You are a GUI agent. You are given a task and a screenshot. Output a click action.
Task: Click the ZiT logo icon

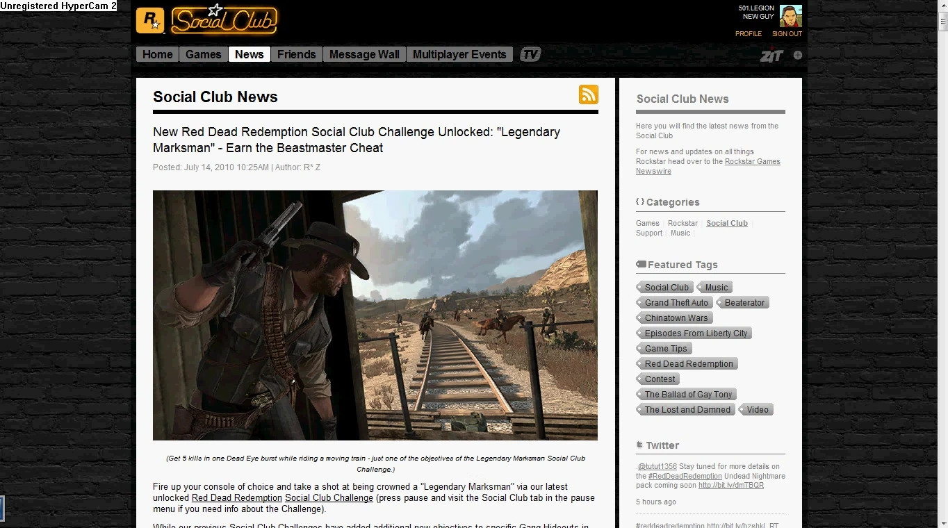click(x=771, y=56)
